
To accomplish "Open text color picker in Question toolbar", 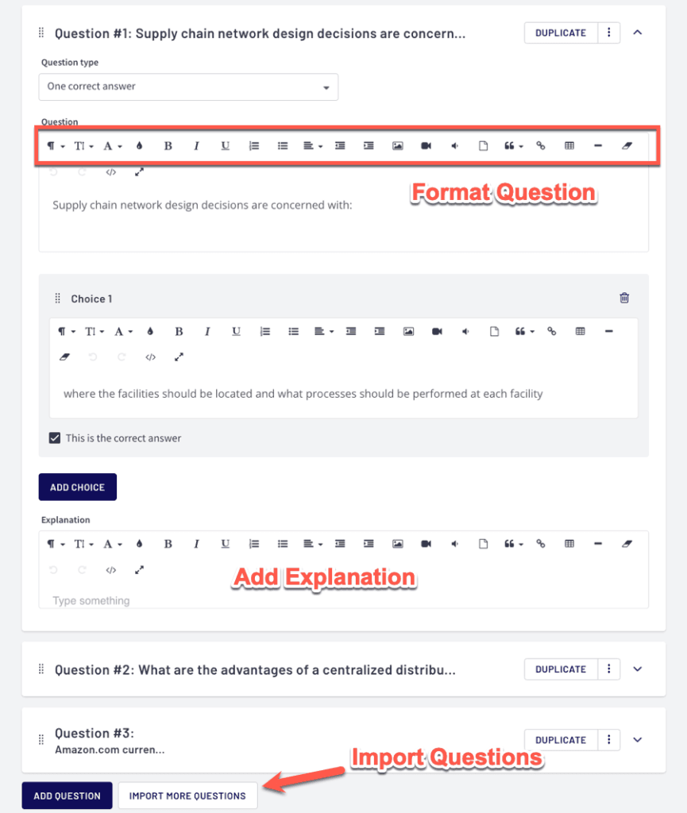I will (x=140, y=146).
